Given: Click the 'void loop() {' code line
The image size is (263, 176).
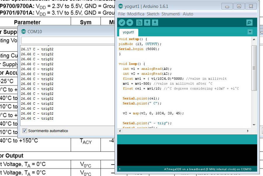Looking at the screenshot, I should click(132, 64).
